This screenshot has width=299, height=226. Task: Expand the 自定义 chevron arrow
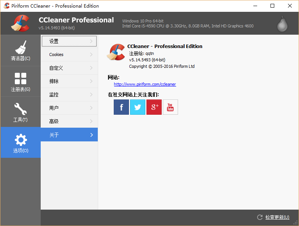tap(91, 68)
